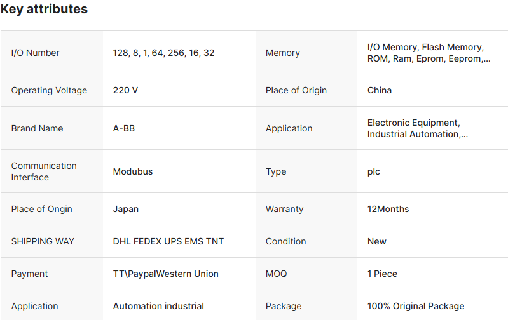Click the Place of Origin China value
508x320 pixels.
[380, 90]
